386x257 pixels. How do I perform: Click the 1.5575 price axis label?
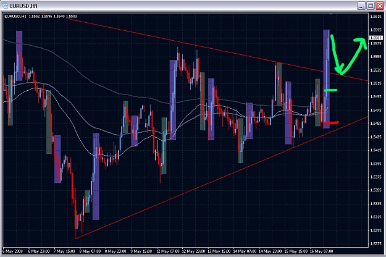[376, 44]
